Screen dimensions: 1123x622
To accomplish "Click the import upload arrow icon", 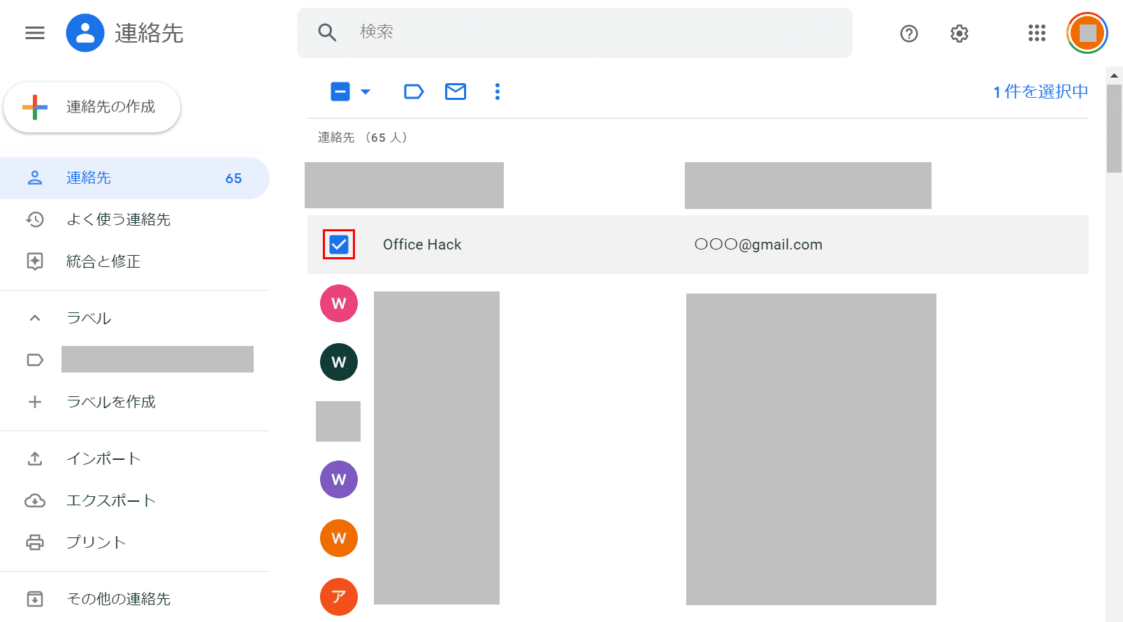I will (35, 458).
